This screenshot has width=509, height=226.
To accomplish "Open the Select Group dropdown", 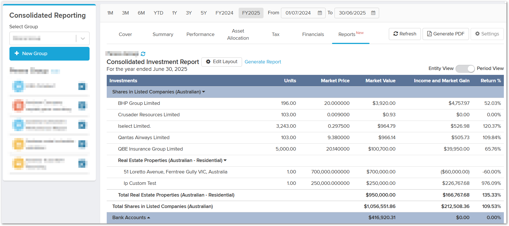I will [x=49, y=38].
